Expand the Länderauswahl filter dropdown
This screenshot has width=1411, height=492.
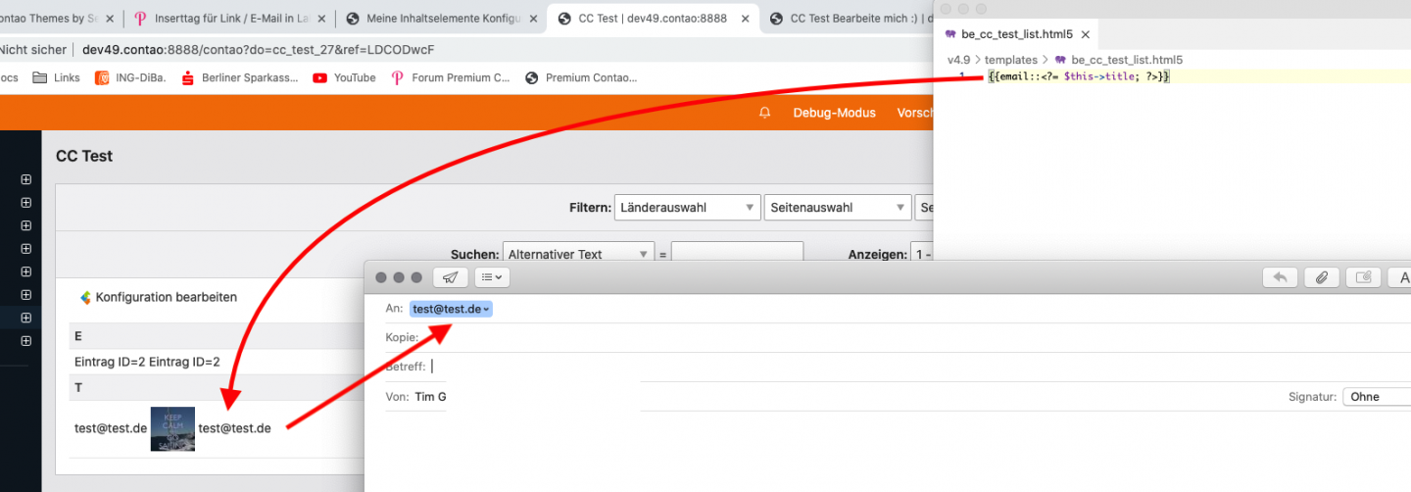tap(687, 208)
